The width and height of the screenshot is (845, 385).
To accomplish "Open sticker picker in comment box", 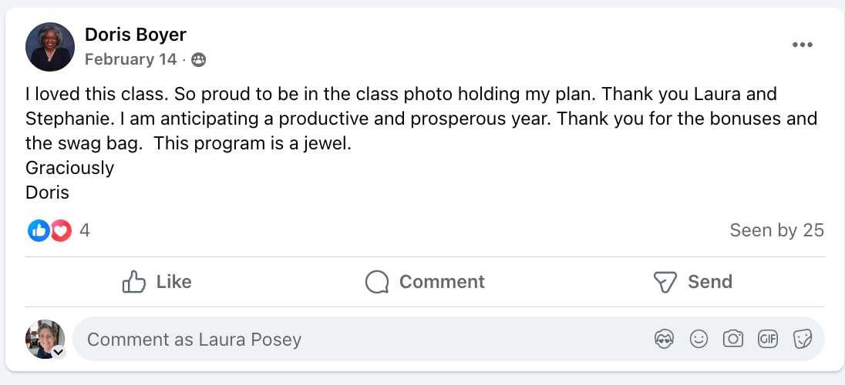I will 803,339.
